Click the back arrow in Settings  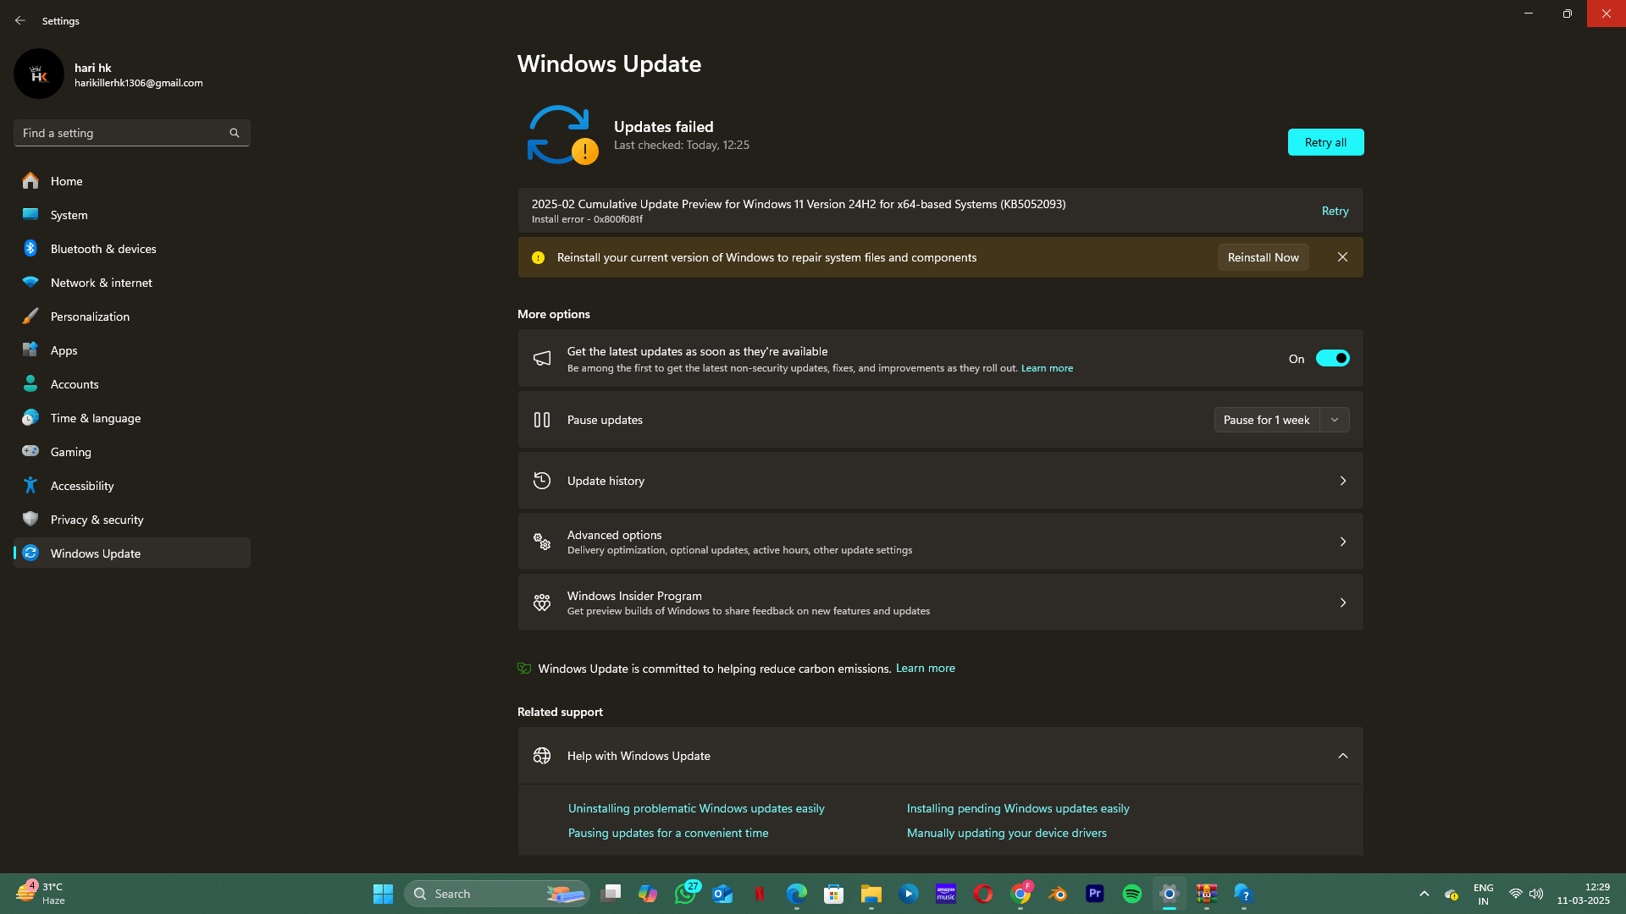pos(20,20)
